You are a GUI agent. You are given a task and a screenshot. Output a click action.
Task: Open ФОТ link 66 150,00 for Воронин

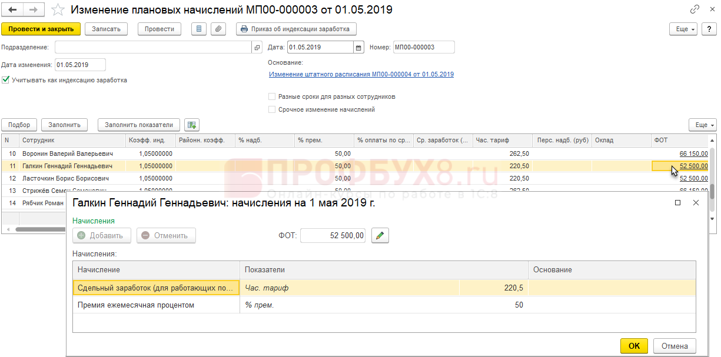coord(694,154)
